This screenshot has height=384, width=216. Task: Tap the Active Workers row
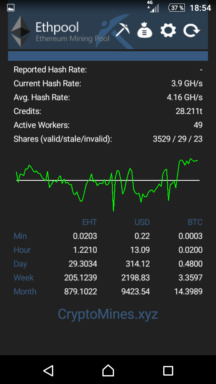pyautogui.click(x=108, y=125)
